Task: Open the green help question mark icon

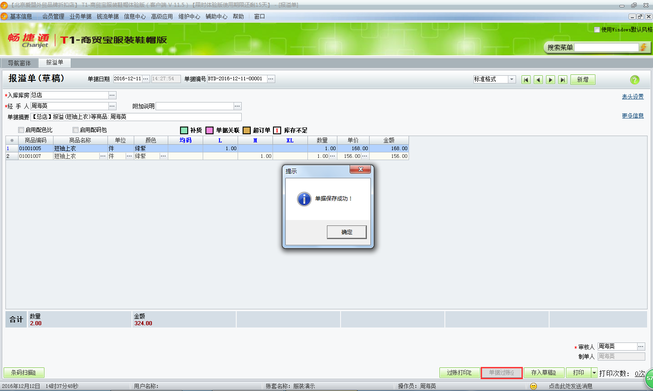Action: [x=634, y=80]
